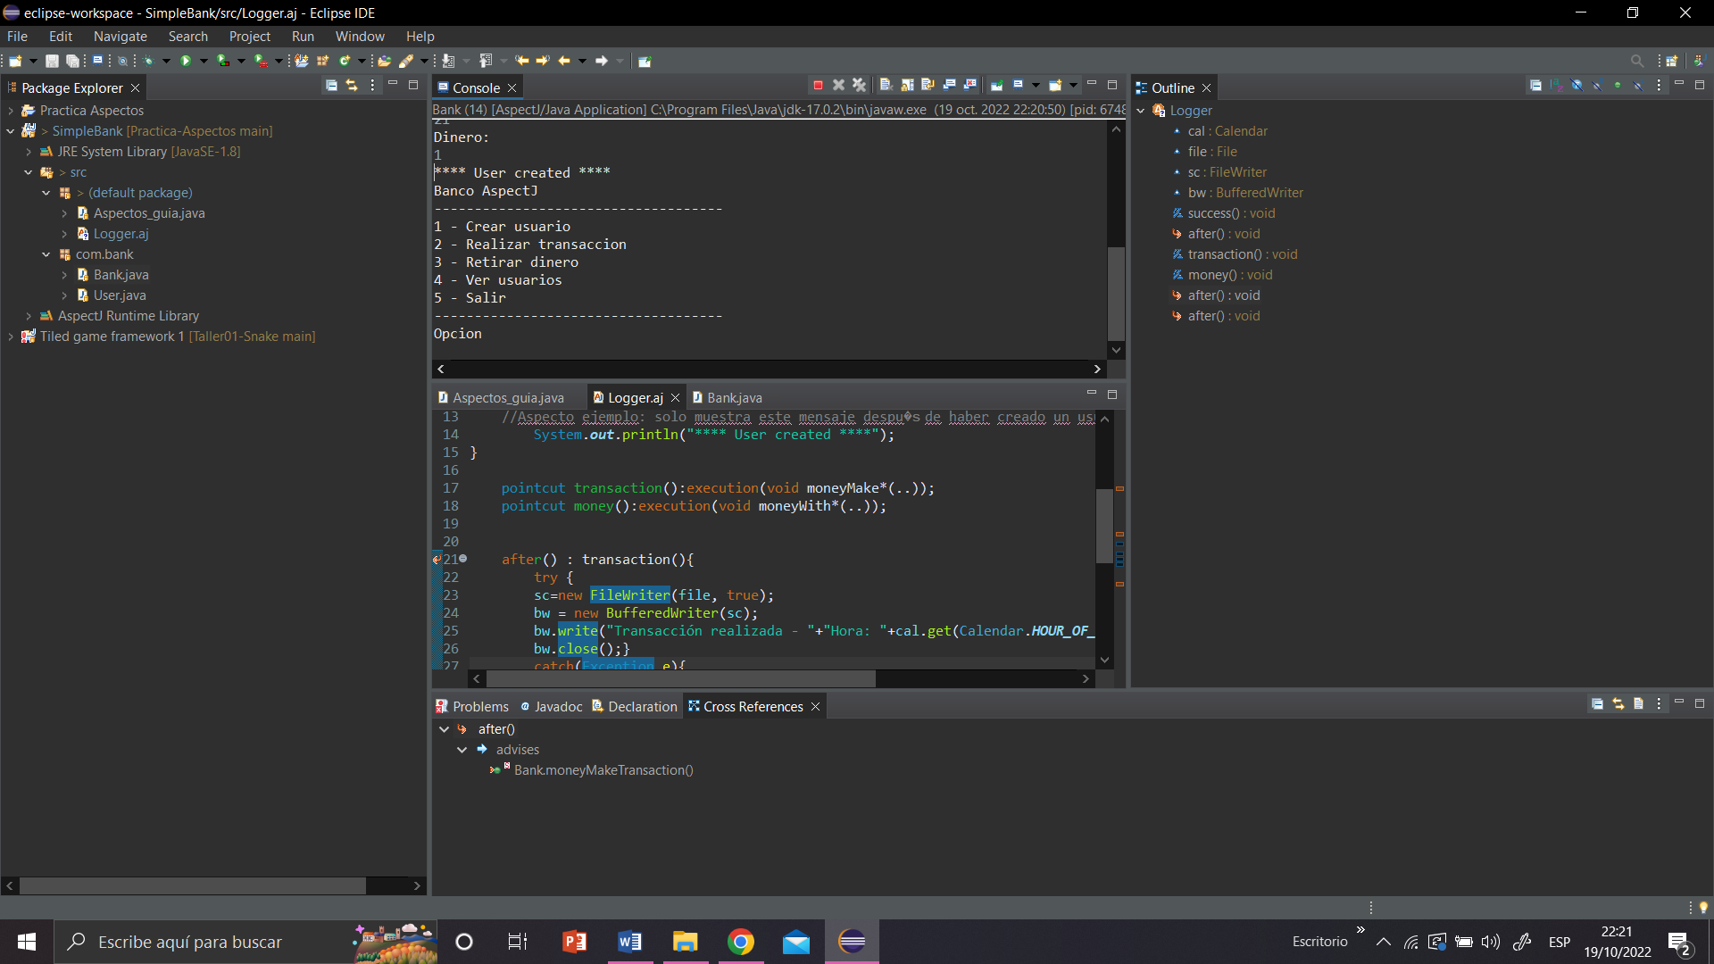
Task: Remove all terminated launches
Action: 860,85
